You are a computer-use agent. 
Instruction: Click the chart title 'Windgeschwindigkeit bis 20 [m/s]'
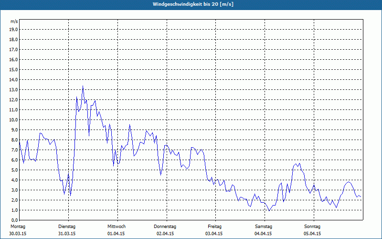[193, 4]
